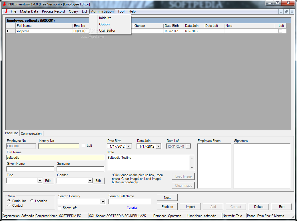The image size is (297, 221).
Task: Click the Database: Operation status bar entry
Action: coord(169,216)
